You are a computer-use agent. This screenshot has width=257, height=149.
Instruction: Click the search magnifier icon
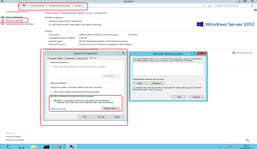[252, 5]
